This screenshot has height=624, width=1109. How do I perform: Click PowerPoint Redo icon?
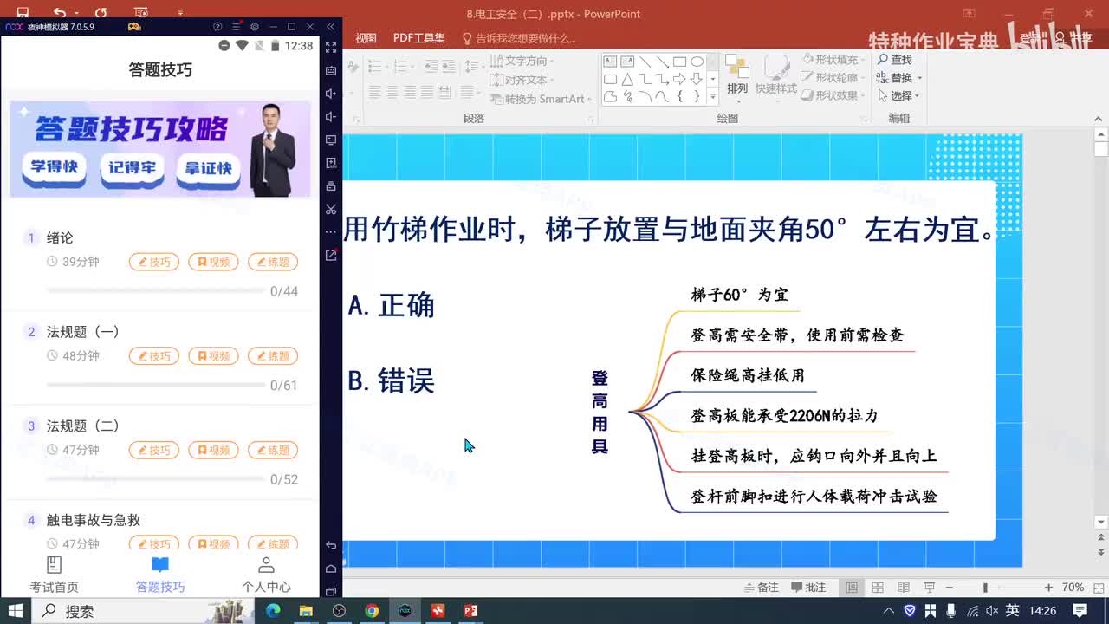point(101,13)
